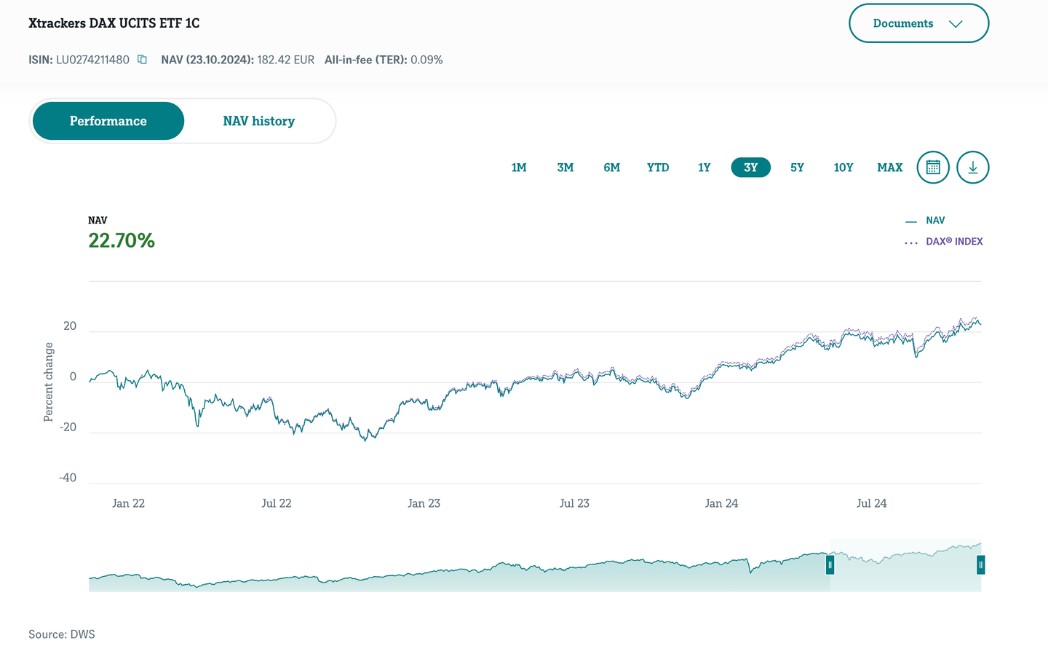
Task: Show MAX history on the chart
Action: click(x=889, y=168)
